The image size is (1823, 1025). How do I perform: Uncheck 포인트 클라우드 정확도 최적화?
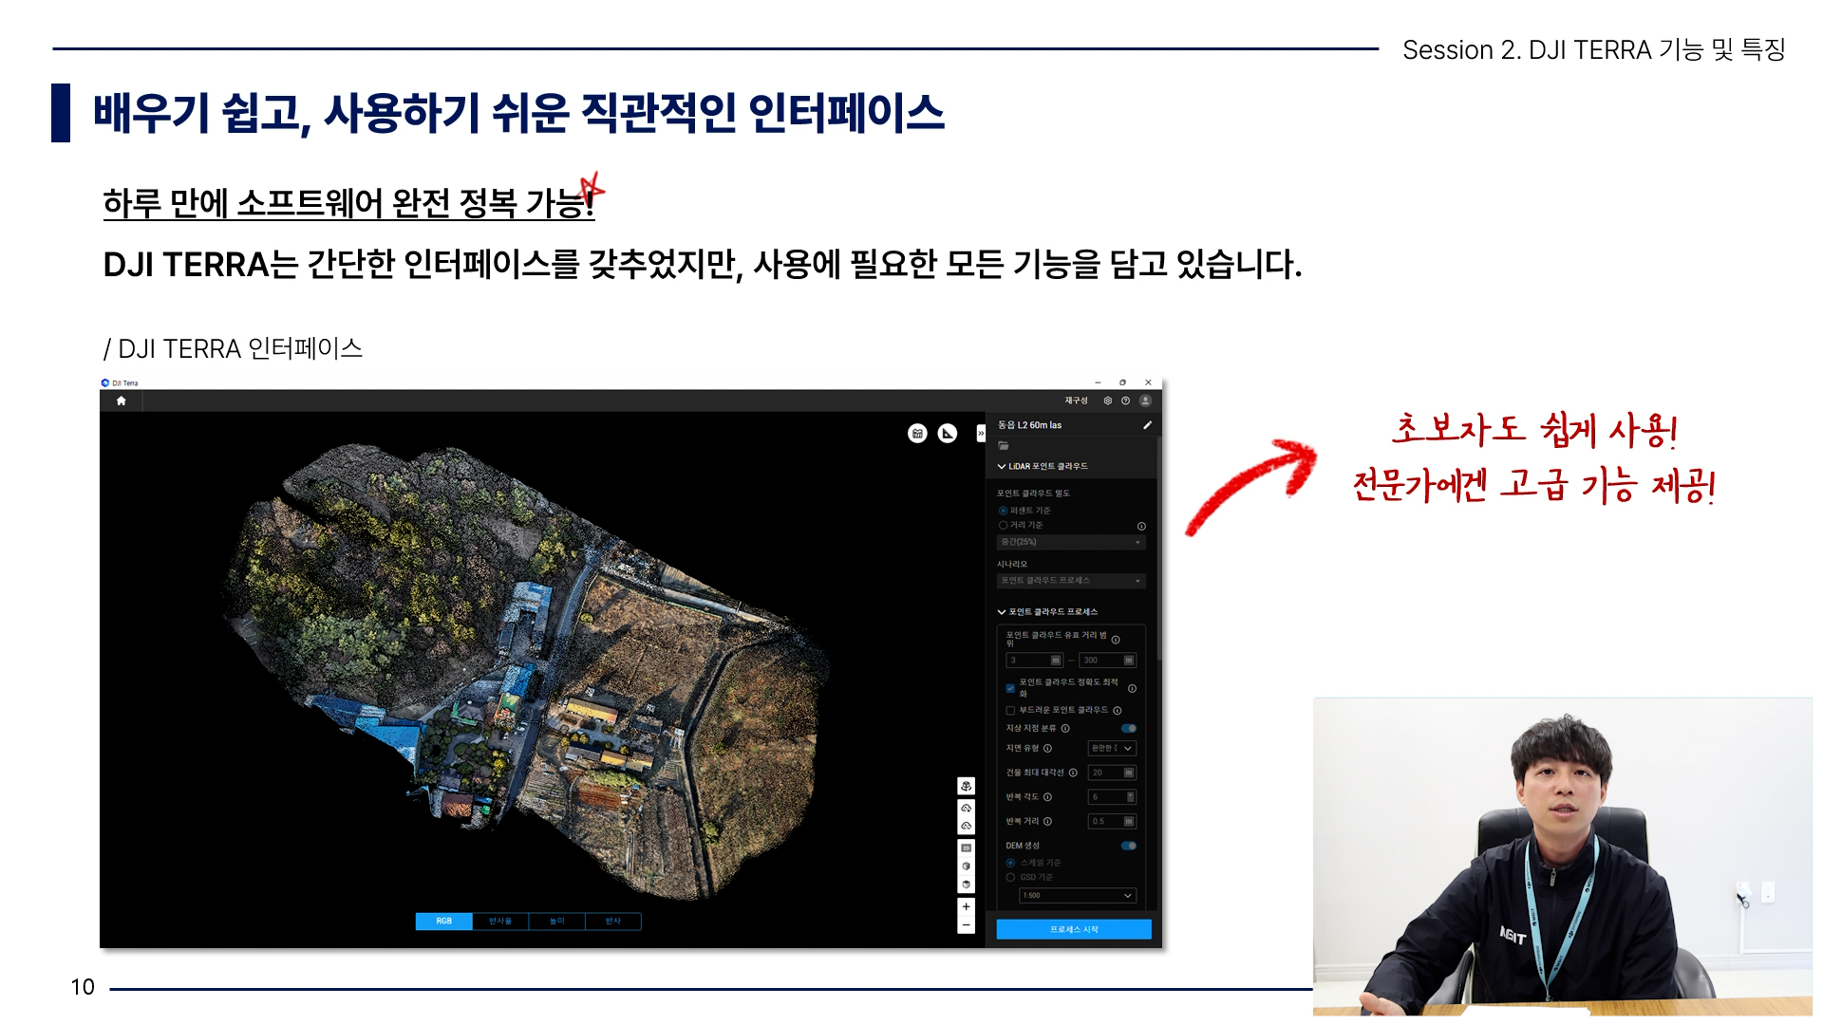coord(1010,689)
